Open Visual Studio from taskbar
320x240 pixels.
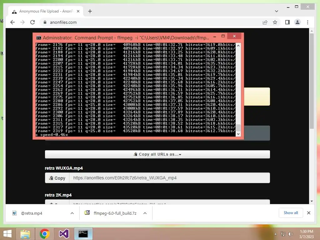click(64, 234)
